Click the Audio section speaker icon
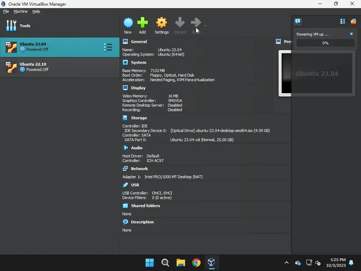This screenshot has height=271, width=361. [x=125, y=148]
